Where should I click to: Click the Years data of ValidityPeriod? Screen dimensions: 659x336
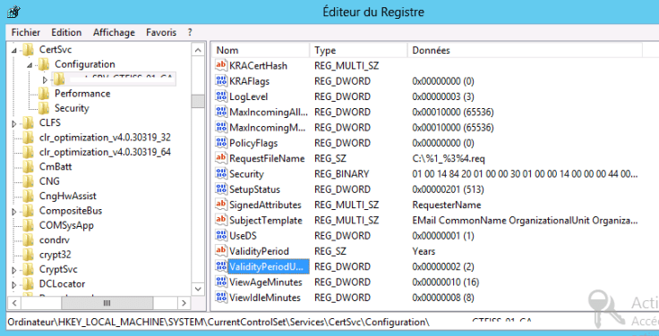pos(424,251)
